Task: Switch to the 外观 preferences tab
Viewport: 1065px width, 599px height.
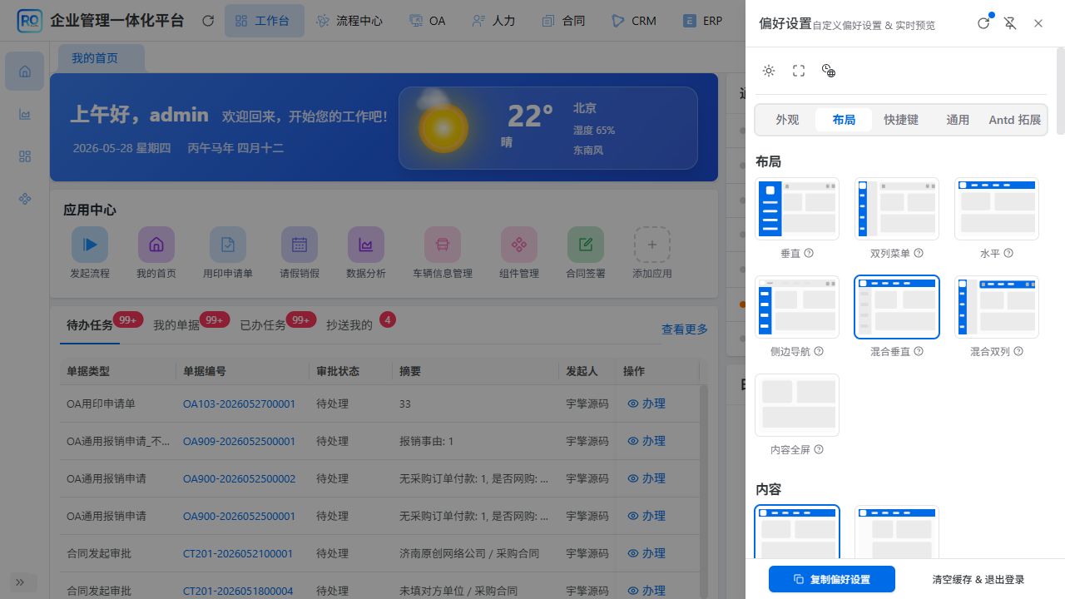Action: tap(787, 120)
